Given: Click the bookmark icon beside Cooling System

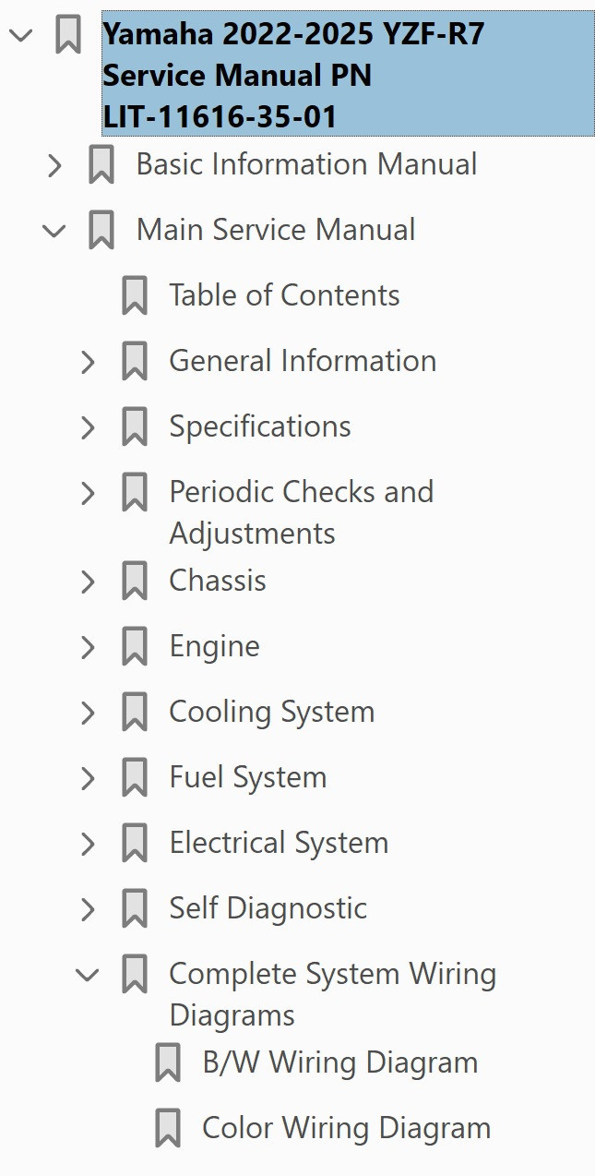Looking at the screenshot, I should point(136,712).
